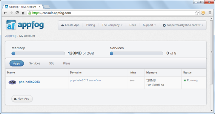This screenshot has height=114, width=215.
Task: Open the Pricing page
Action: coord(91,25)
